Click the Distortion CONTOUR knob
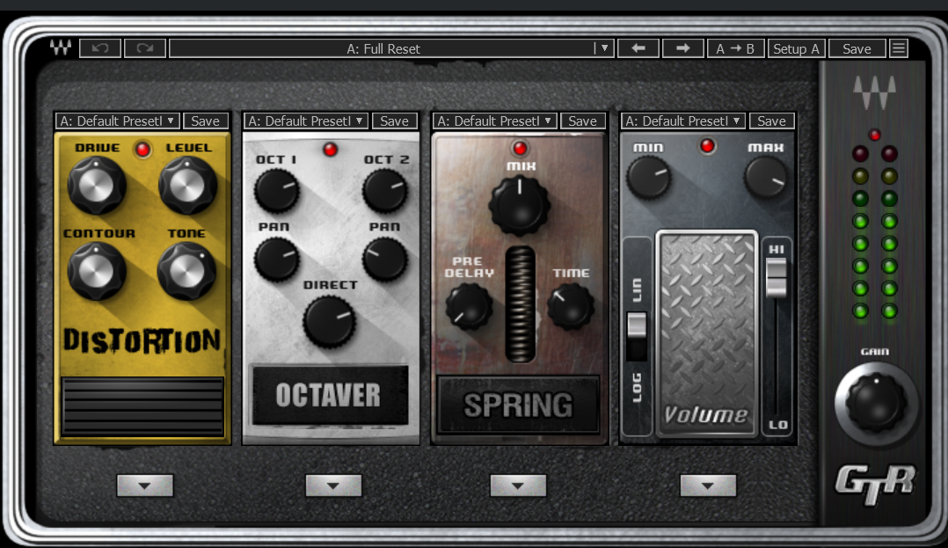This screenshot has height=548, width=948. tap(96, 272)
